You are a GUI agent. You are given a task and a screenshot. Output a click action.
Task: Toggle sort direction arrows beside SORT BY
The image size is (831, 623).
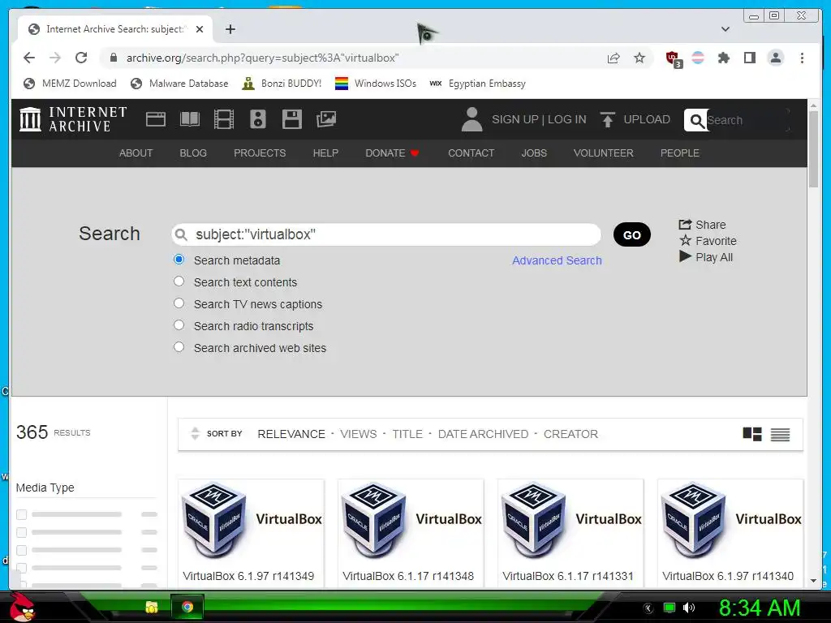[195, 433]
